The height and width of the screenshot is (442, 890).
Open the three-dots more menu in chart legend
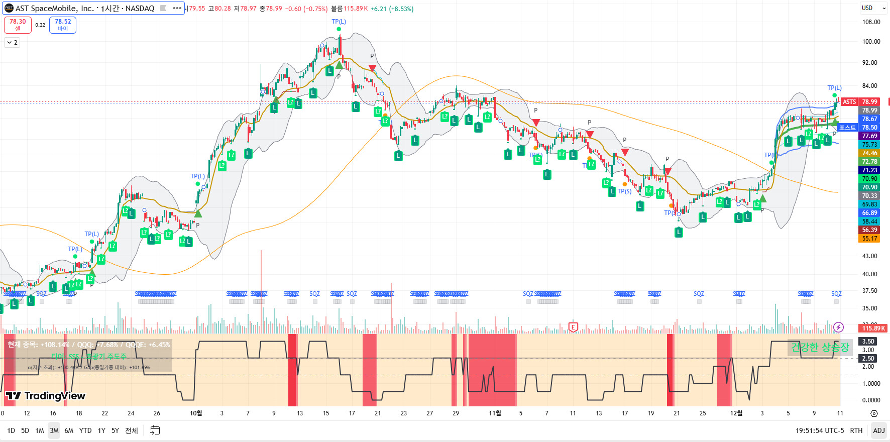[x=177, y=8]
